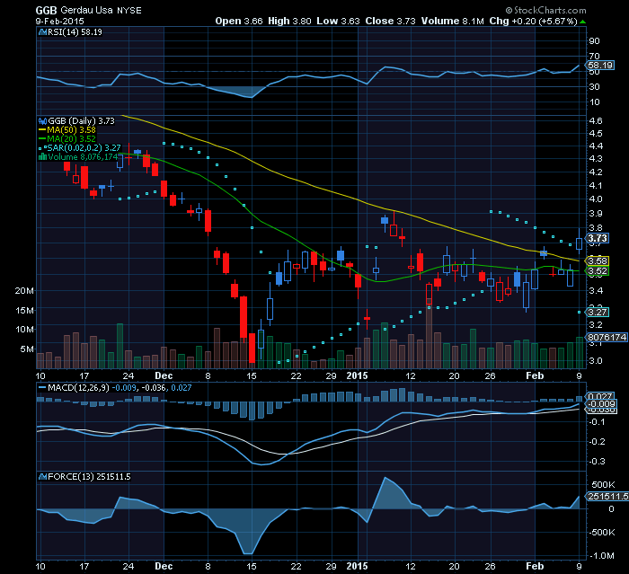Click the 0.027 MACD histogram legend value

coord(182,388)
